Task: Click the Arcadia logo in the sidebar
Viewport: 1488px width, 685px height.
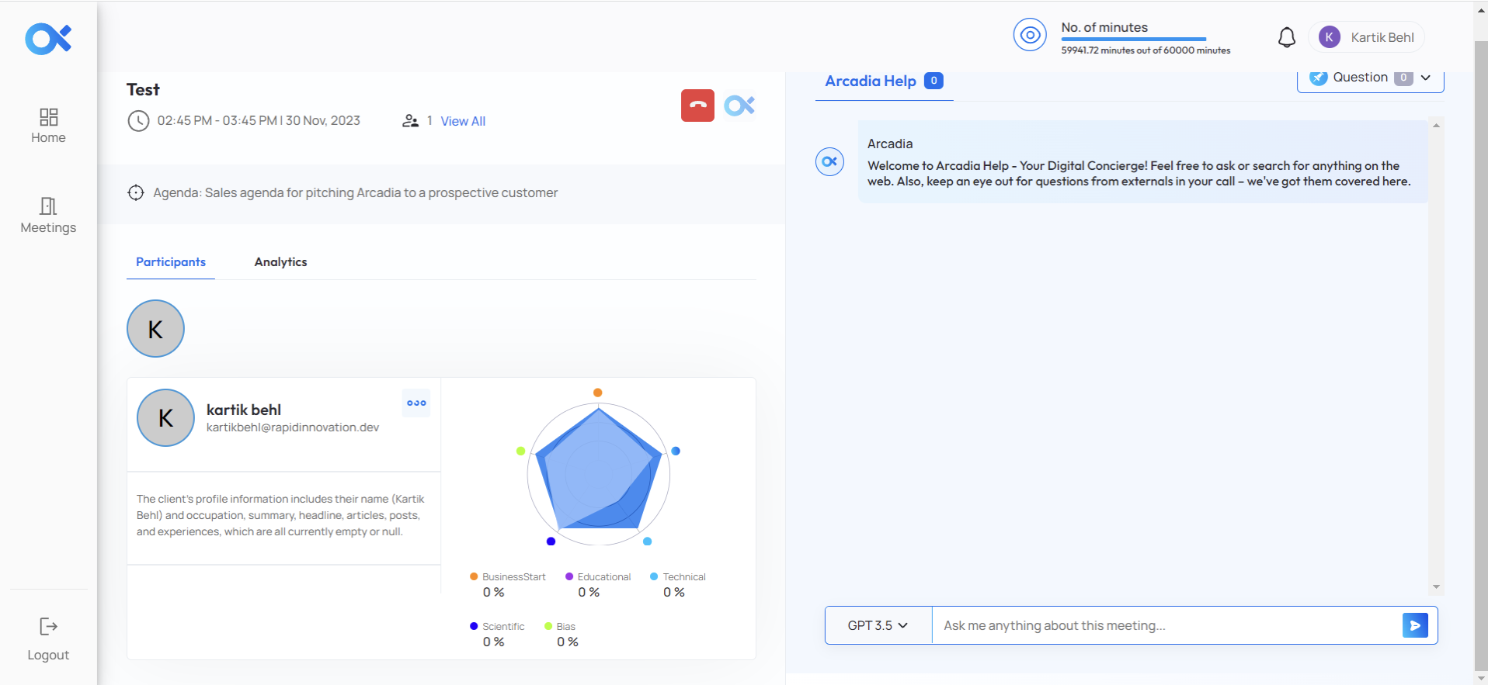Action: click(x=48, y=39)
